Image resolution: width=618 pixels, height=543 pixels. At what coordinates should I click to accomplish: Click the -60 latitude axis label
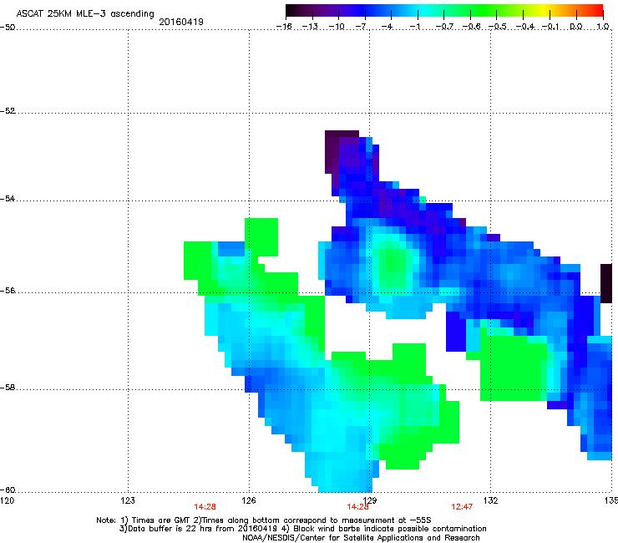tap(8, 490)
